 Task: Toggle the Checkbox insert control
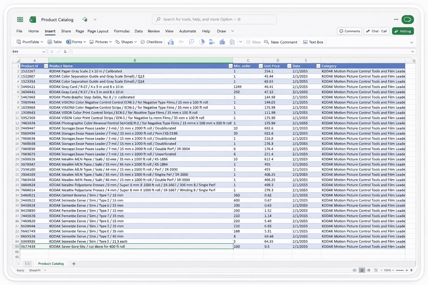pyautogui.click(x=151, y=42)
